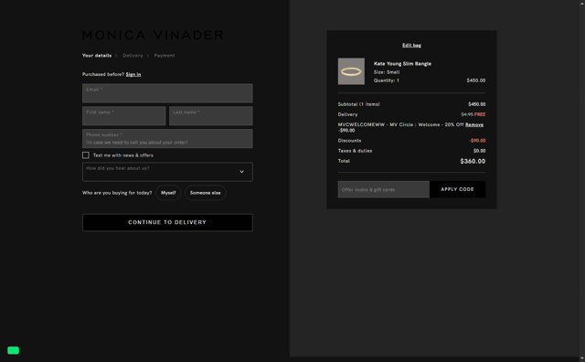The image size is (585, 362).
Task: Click the Sign in link
Action: (133, 74)
